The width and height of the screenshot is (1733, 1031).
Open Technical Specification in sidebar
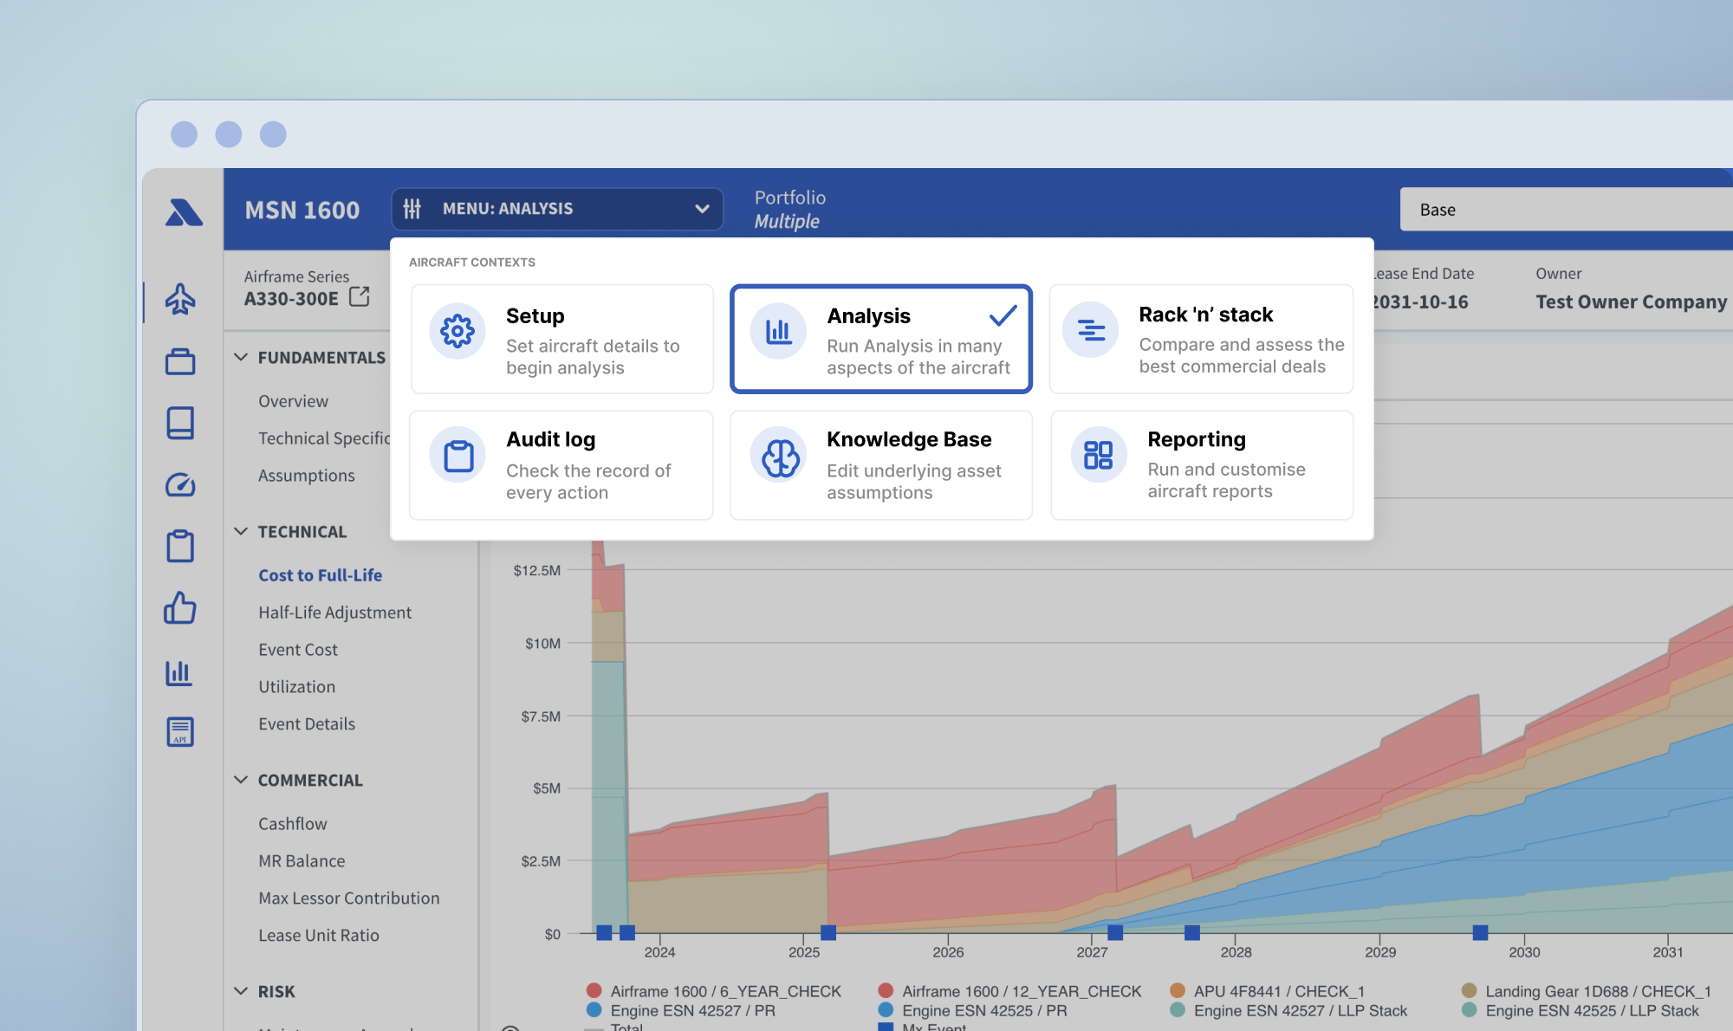[x=324, y=438]
